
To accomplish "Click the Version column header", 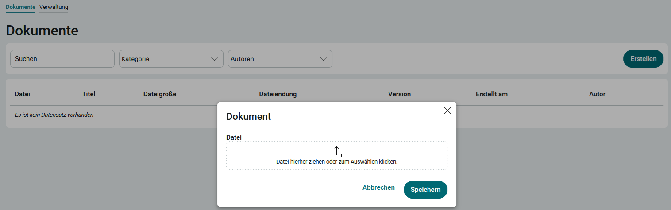I will [399, 94].
